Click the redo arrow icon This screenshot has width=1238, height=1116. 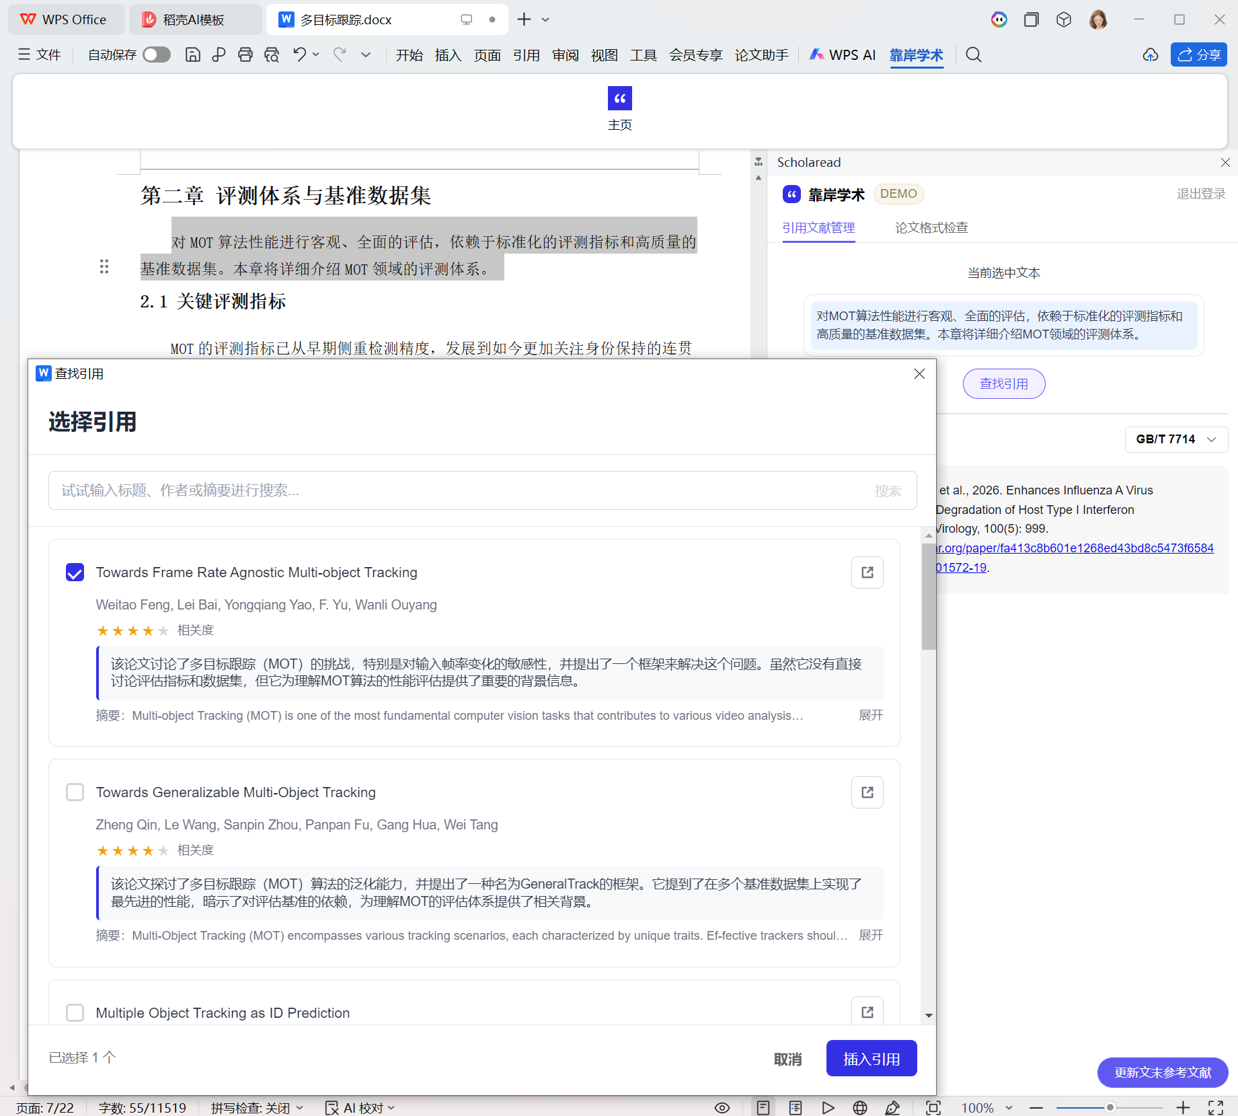(x=340, y=55)
